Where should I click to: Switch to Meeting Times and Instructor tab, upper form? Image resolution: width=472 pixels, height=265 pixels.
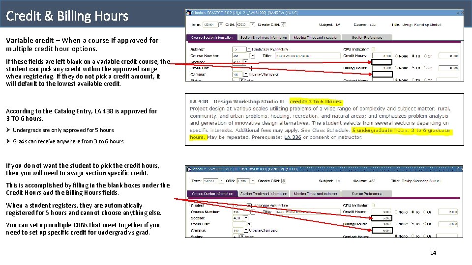click(316, 38)
